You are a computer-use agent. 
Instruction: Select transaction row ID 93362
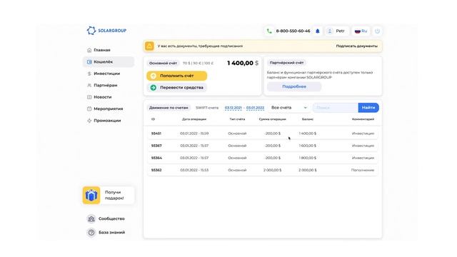point(263,170)
